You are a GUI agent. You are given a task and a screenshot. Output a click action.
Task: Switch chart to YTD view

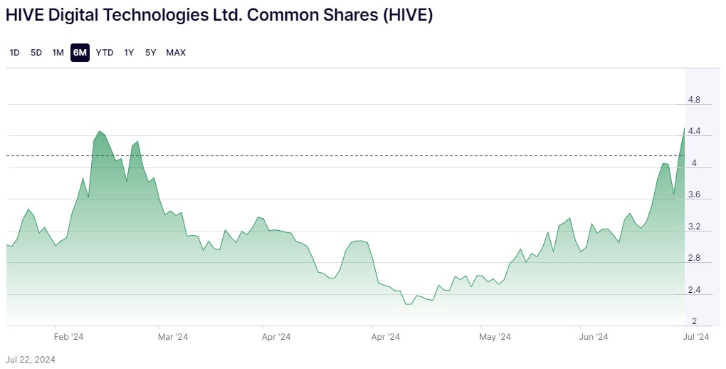pos(105,52)
